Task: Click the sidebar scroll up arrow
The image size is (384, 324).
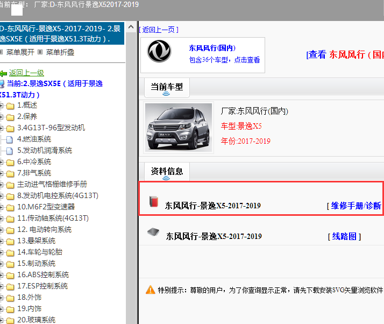Action: (131, 27)
